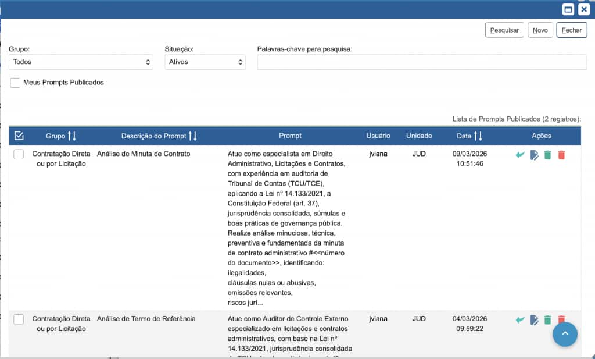Click the Novo button
595x359 pixels.
(x=540, y=30)
